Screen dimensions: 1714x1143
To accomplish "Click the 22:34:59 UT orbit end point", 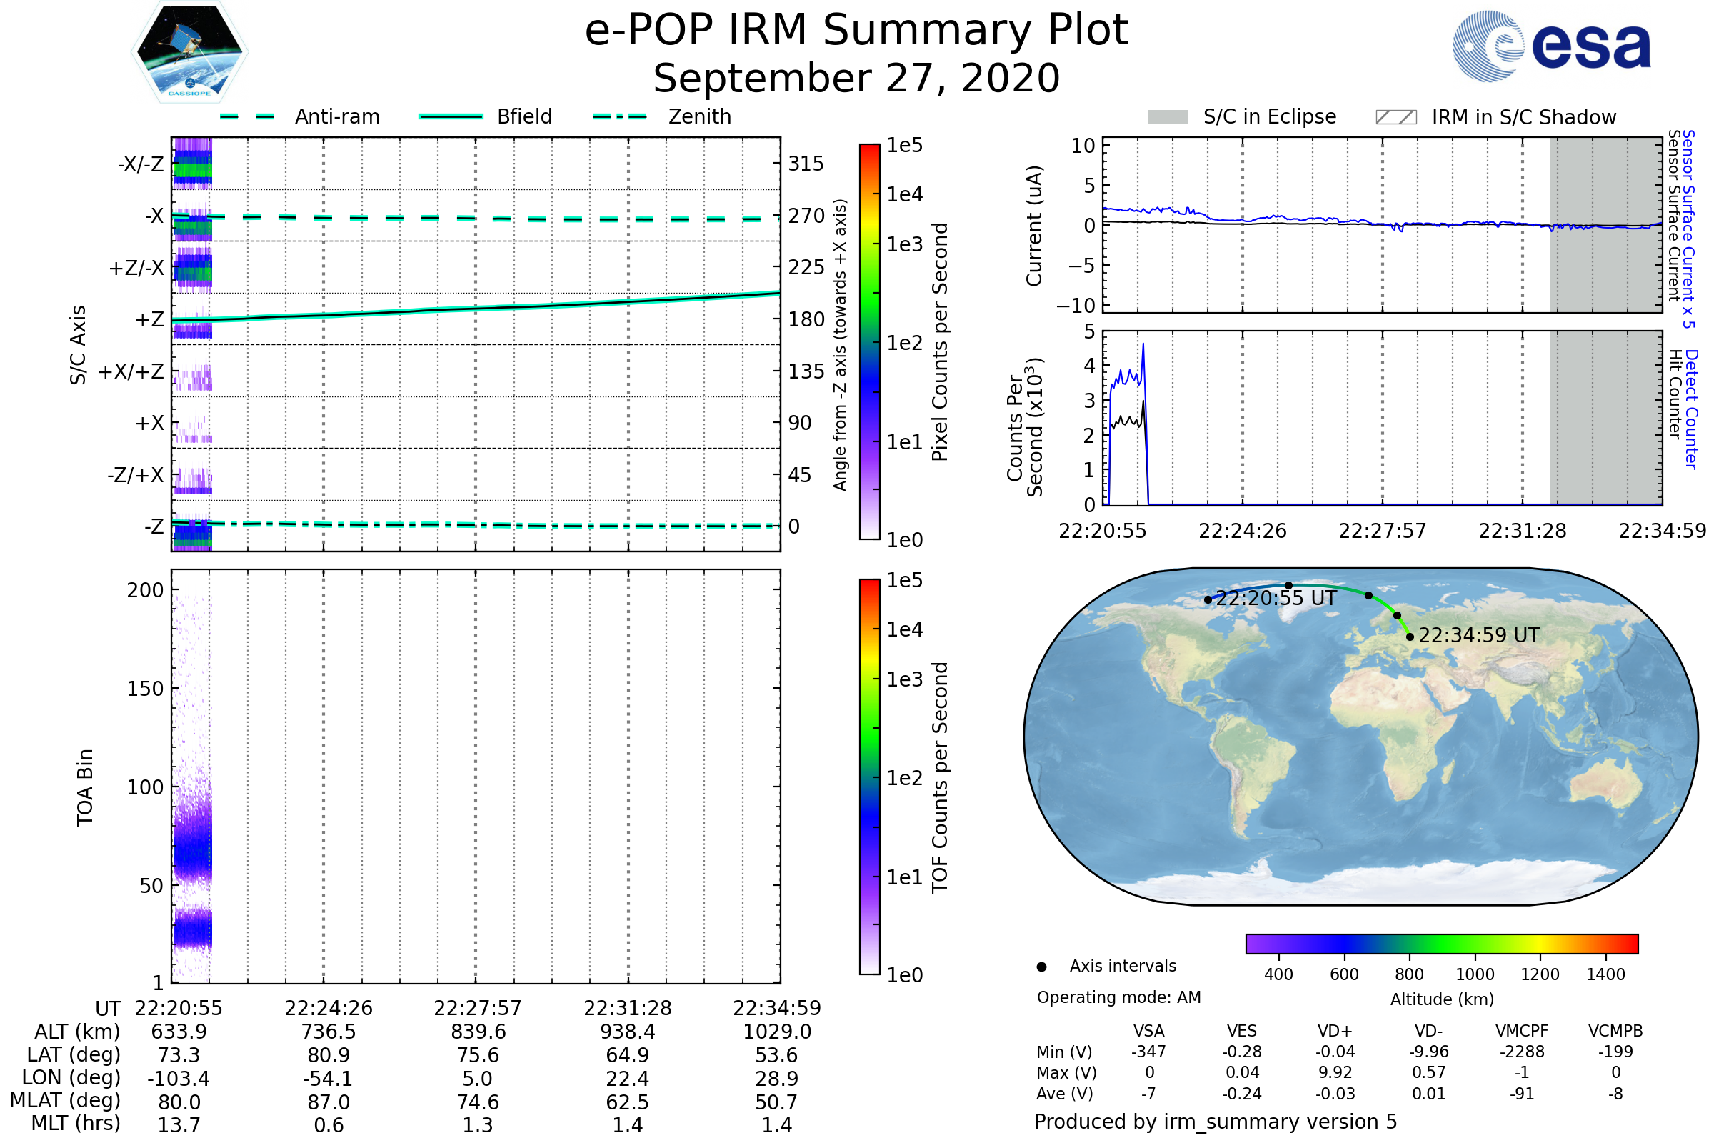I will point(1410,637).
